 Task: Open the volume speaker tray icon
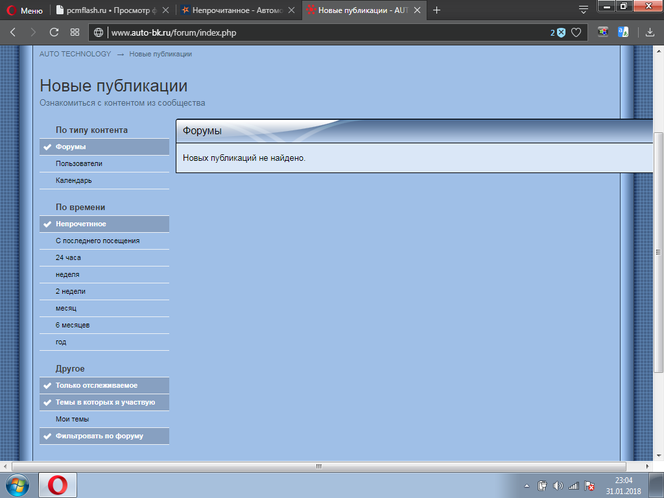(x=558, y=486)
